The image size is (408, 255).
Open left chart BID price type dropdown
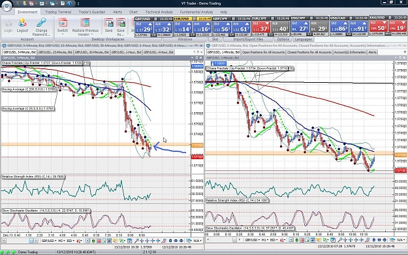71,241
